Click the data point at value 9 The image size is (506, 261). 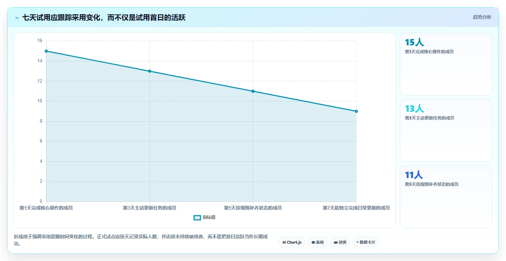click(356, 111)
